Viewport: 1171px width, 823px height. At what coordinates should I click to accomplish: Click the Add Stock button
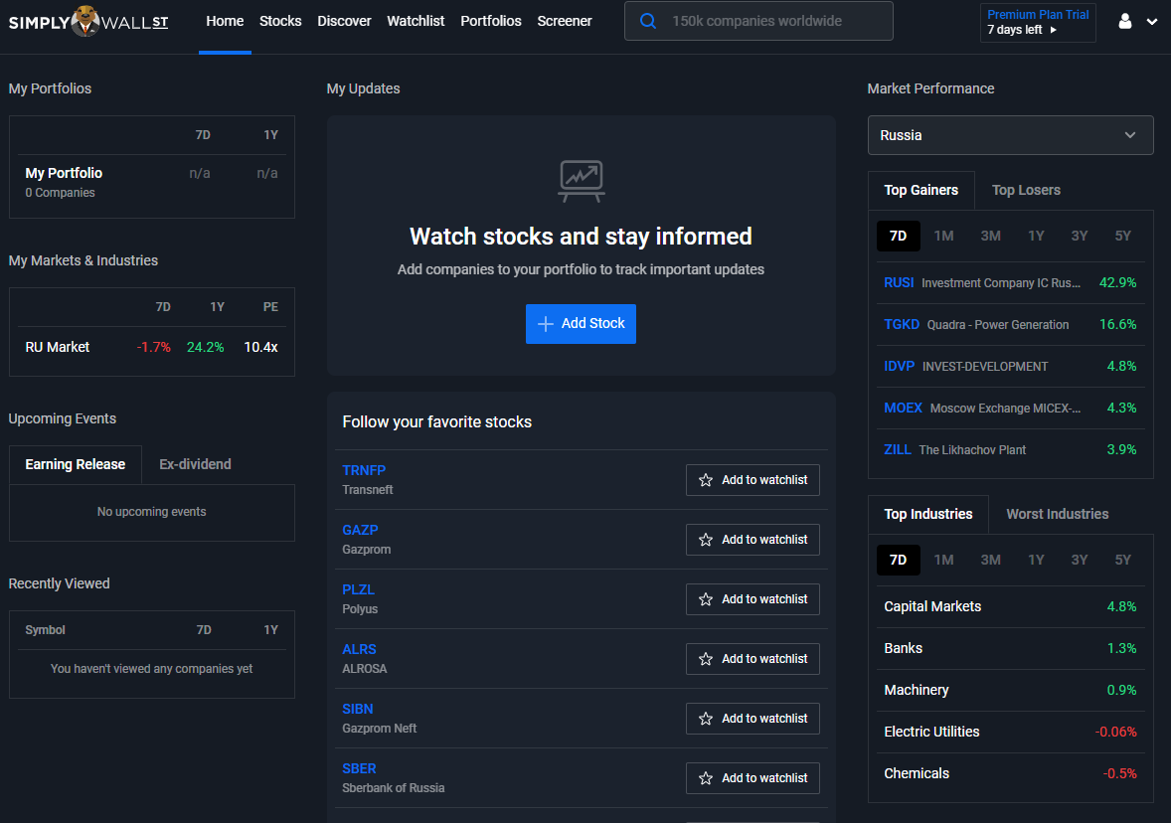tap(581, 324)
